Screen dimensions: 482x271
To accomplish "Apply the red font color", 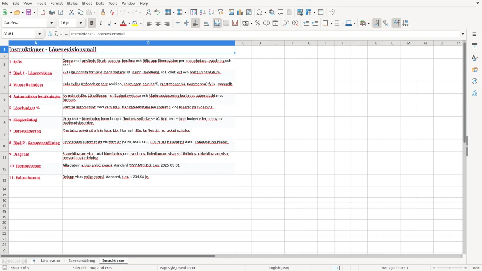I will (123, 23).
